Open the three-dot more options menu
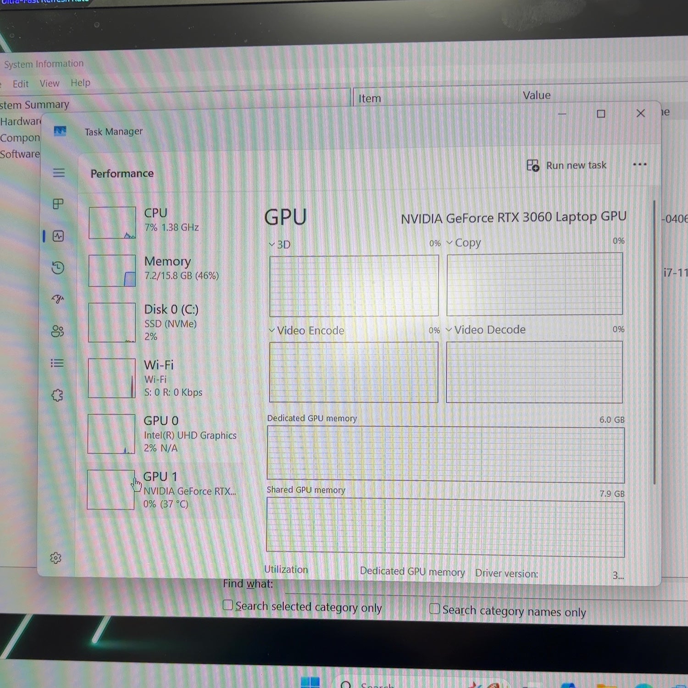The image size is (688, 688). [639, 164]
